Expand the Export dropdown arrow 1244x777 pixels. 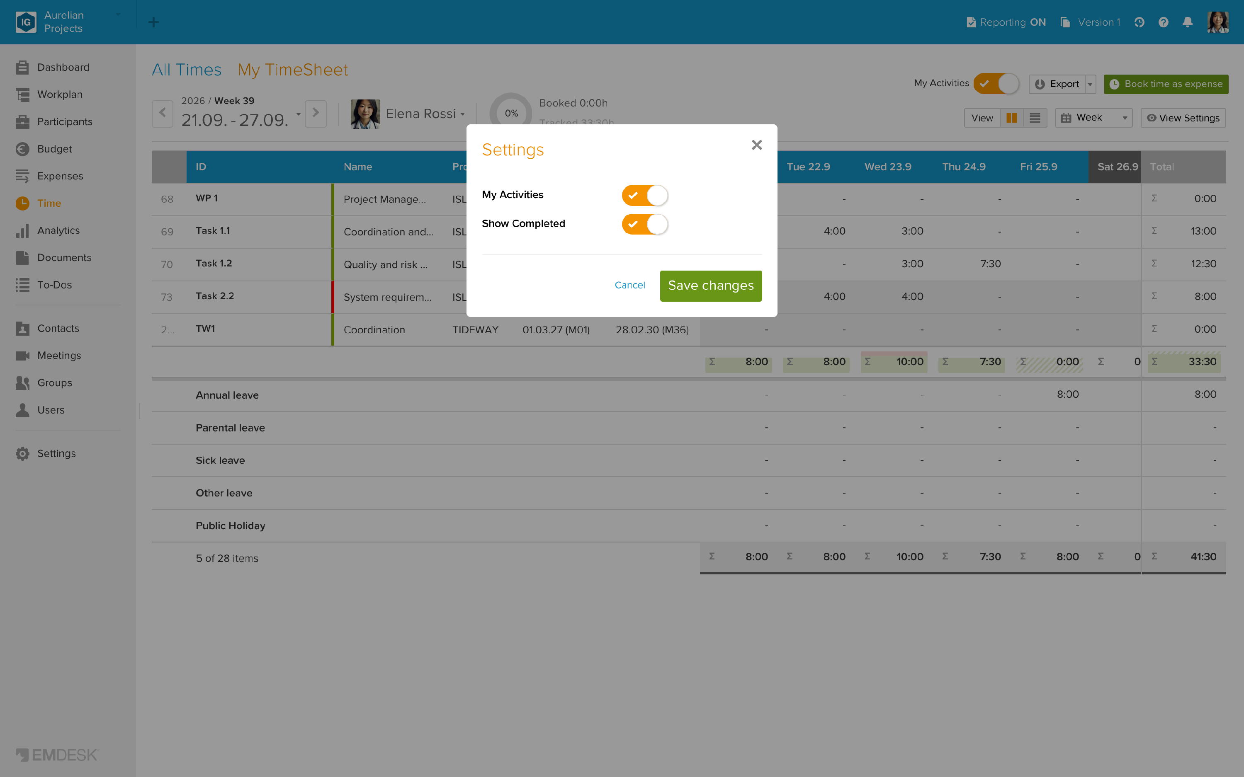tap(1090, 84)
